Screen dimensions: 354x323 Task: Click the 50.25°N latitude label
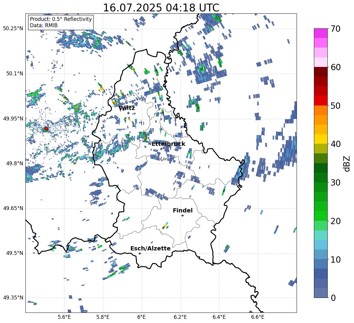(13, 29)
